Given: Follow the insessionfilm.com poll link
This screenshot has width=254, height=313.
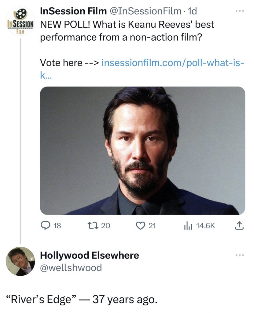Looking at the screenshot, I should (x=172, y=63).
